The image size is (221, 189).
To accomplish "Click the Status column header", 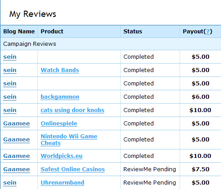I will (x=133, y=32).
